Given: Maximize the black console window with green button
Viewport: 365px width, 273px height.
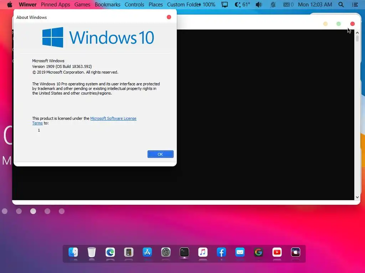Looking at the screenshot, I should pyautogui.click(x=339, y=24).
